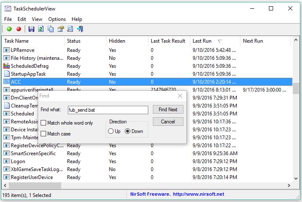Viewport: 302px width, 202px height.
Task: Select the ScheduledDefrag task name
Action: [30, 66]
